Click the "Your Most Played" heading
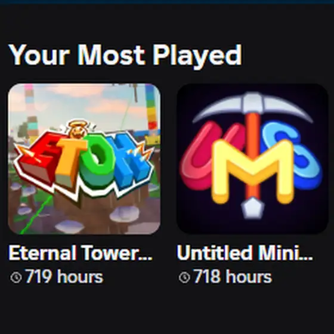334x334 pixels. (125, 55)
